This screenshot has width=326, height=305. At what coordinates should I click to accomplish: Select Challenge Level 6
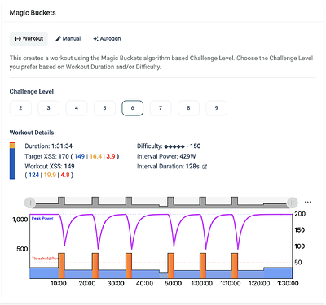coord(133,108)
